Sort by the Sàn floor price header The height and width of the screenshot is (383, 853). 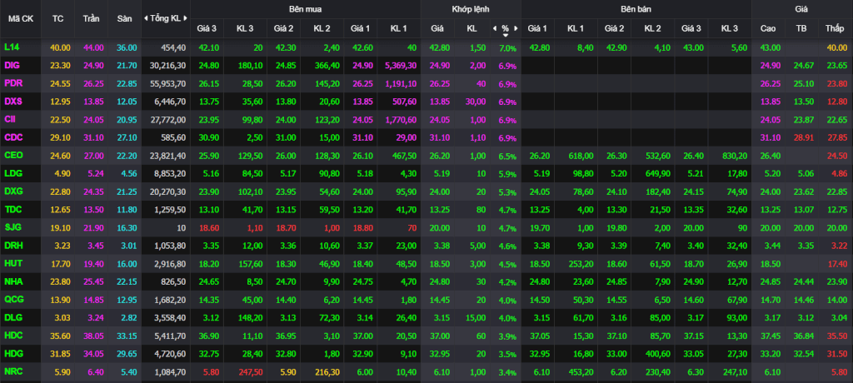125,18
